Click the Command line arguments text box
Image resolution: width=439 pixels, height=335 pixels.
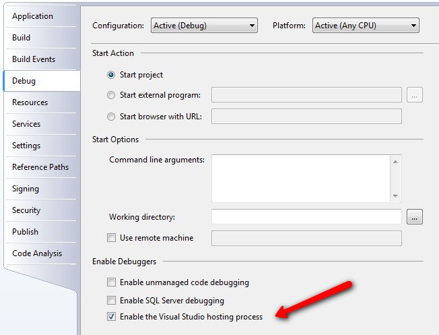tap(300, 178)
